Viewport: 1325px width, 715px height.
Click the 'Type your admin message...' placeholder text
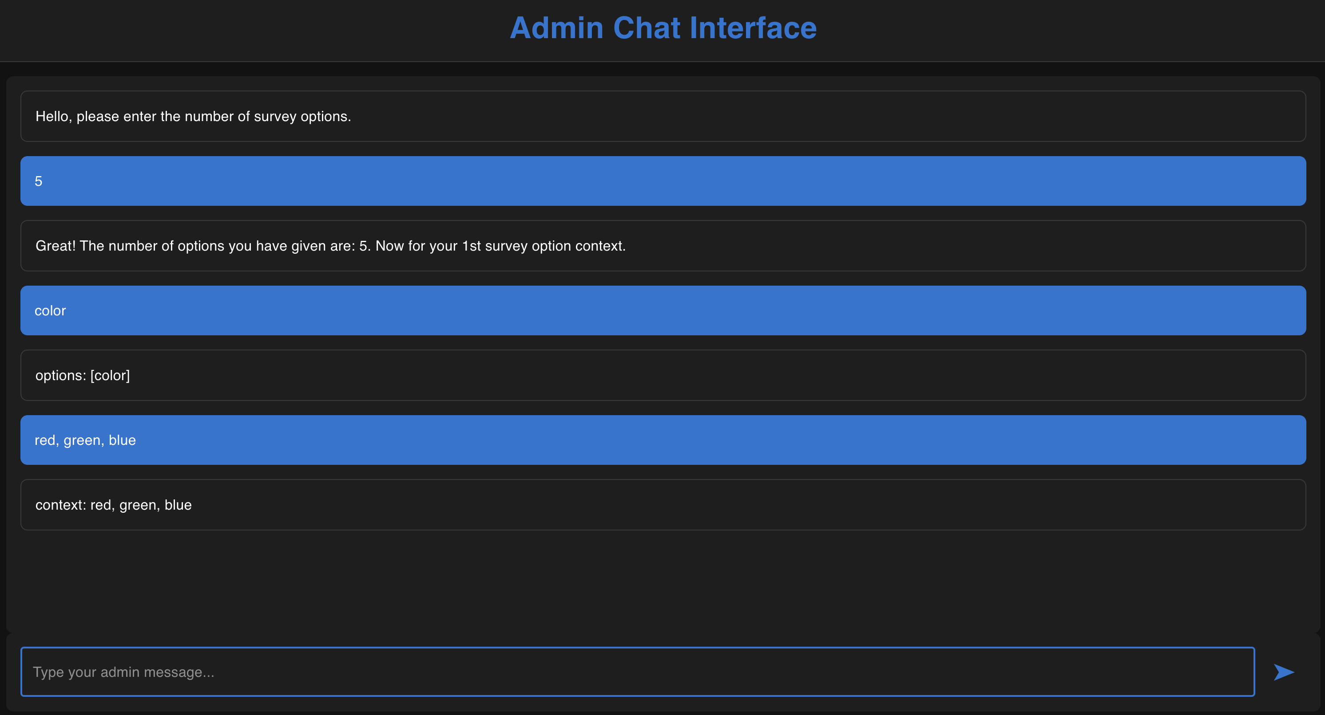123,672
